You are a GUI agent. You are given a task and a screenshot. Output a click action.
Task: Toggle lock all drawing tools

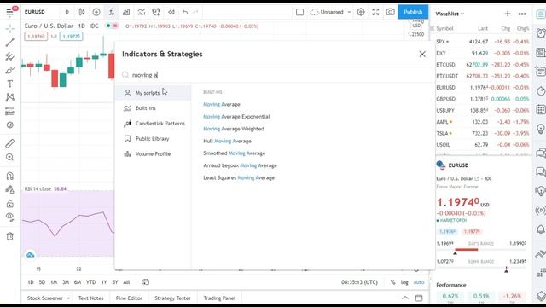coord(9,204)
